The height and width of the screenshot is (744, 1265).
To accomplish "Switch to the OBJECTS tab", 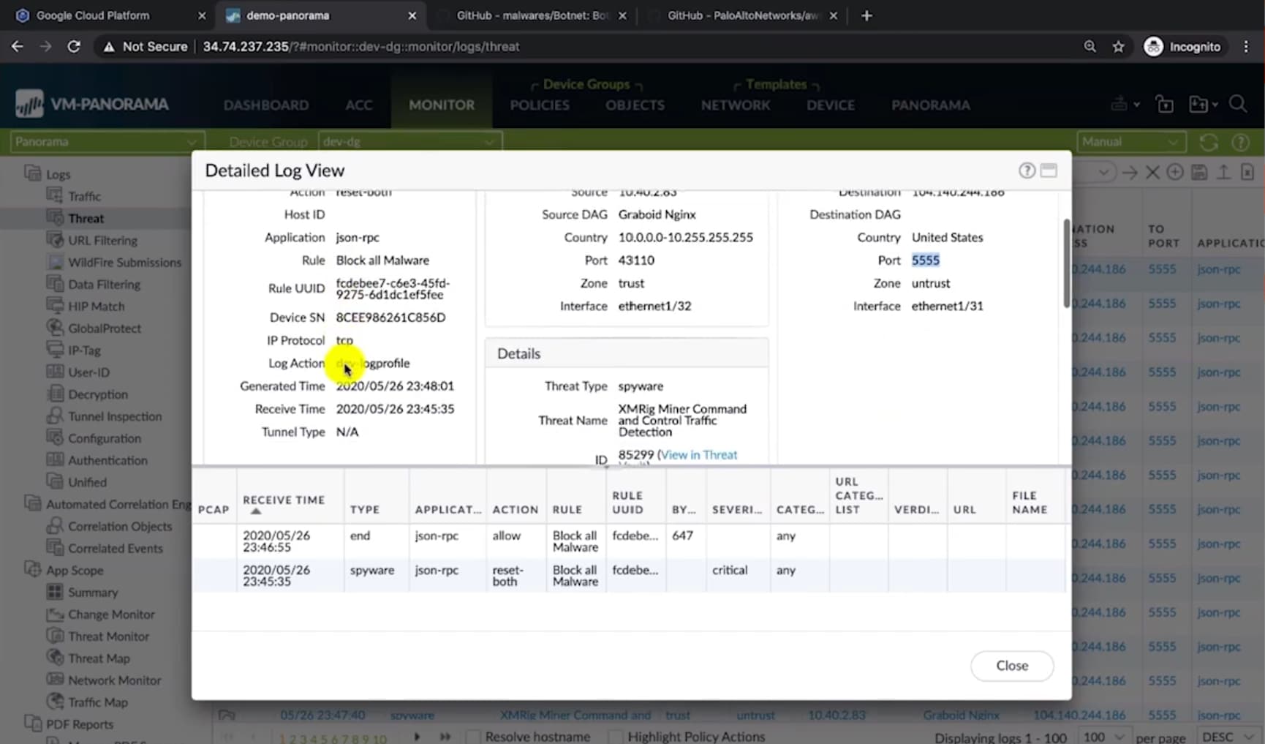I will point(635,105).
